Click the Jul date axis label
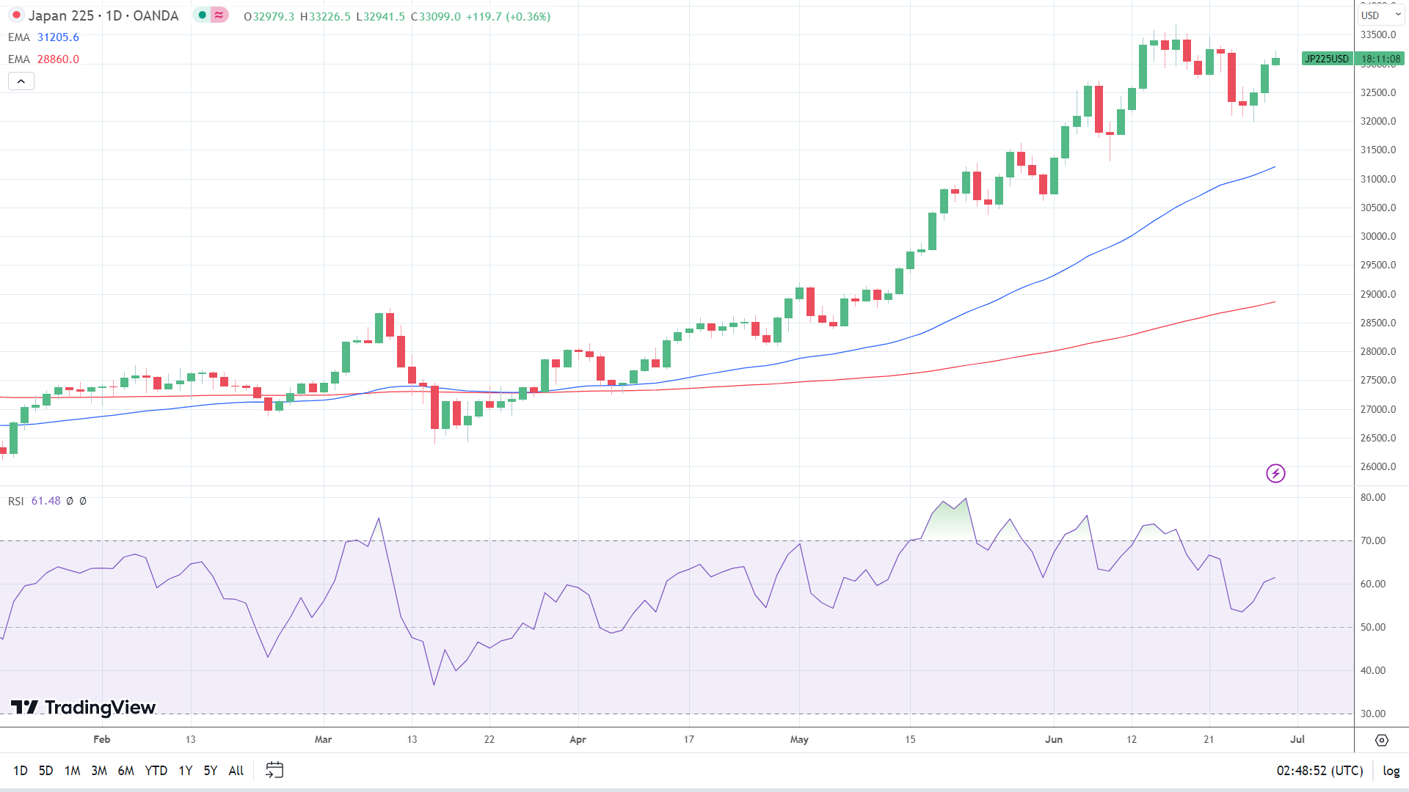This screenshot has height=792, width=1409. tap(1297, 739)
